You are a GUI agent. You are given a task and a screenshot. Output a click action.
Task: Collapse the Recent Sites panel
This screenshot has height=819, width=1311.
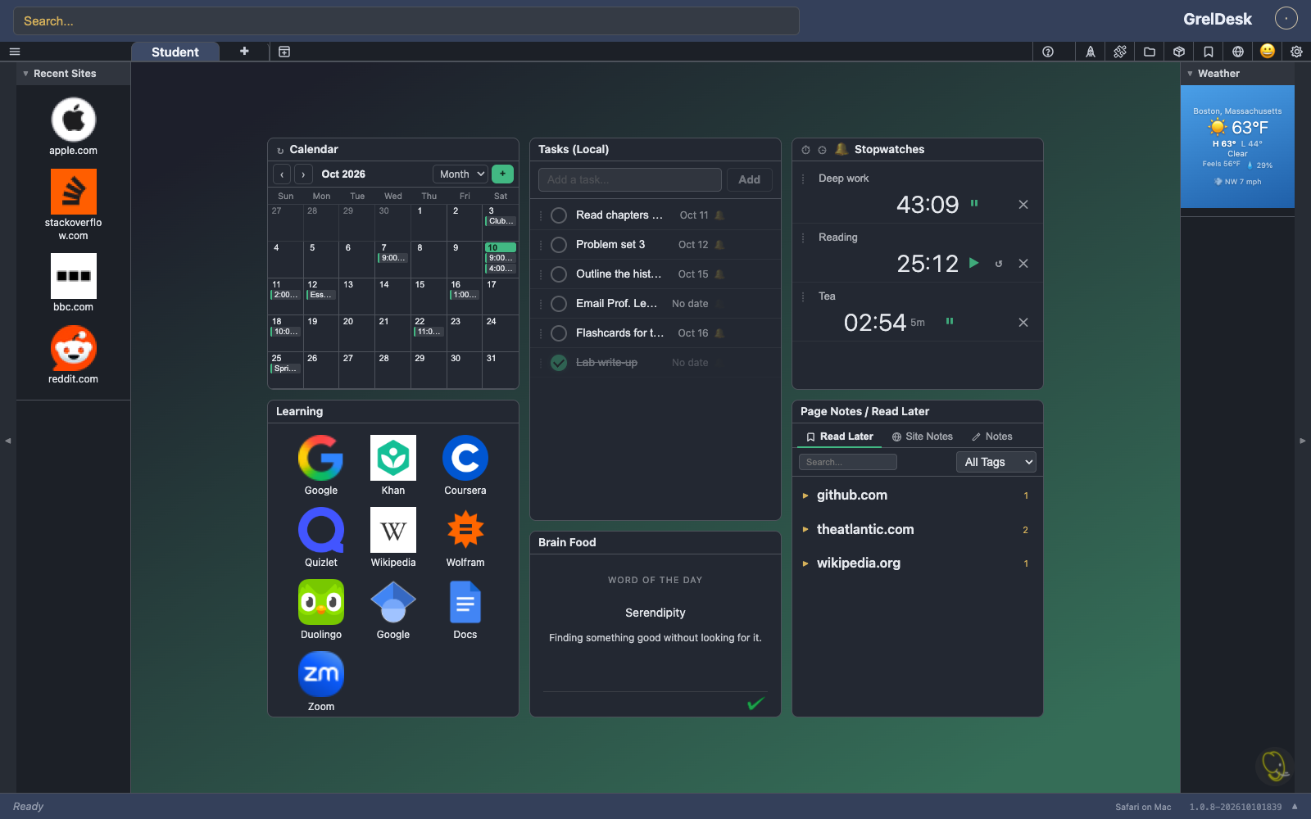coord(25,74)
